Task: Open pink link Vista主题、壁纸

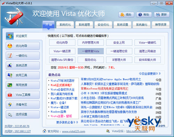Action: (61, 116)
